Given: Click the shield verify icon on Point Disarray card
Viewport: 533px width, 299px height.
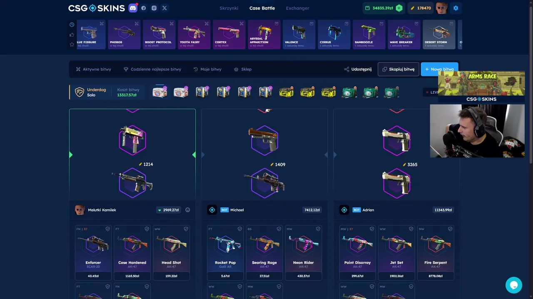Looking at the screenshot, I should (372, 229).
